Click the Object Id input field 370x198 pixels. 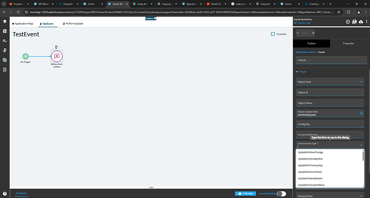[330, 92]
